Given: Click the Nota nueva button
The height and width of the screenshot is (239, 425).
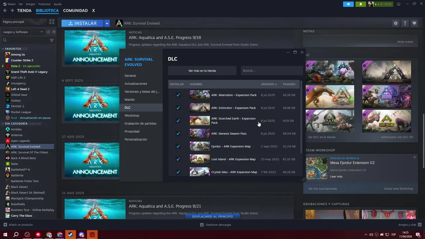Looking at the screenshot, I should coord(405,42).
